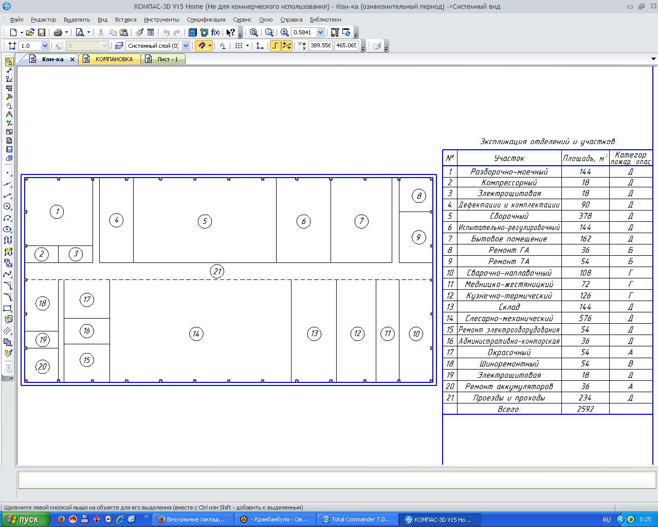
Task: Open Print preview
Action: 80,32
